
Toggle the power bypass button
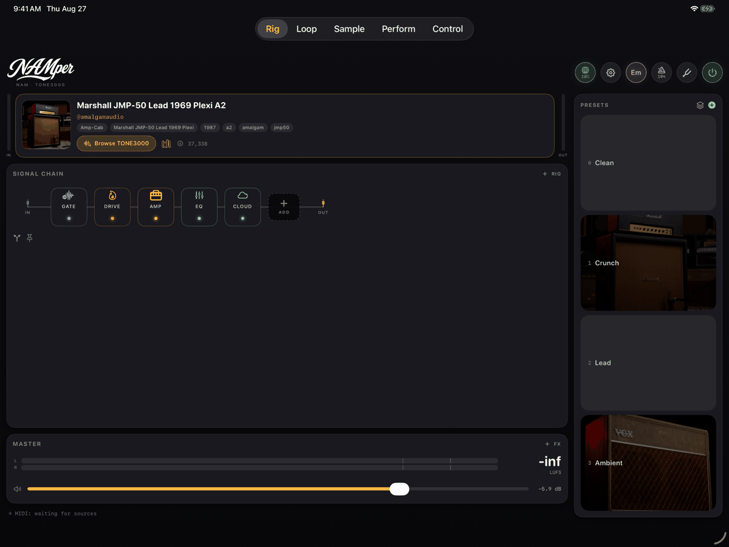(x=713, y=72)
